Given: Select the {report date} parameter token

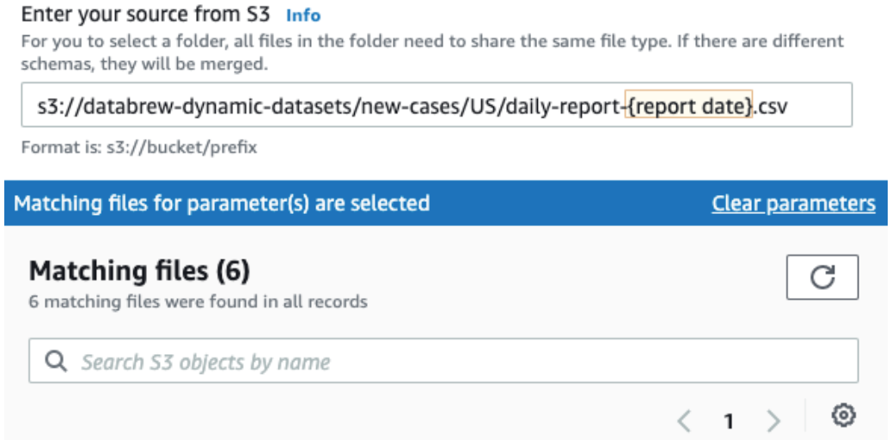Looking at the screenshot, I should (x=688, y=105).
